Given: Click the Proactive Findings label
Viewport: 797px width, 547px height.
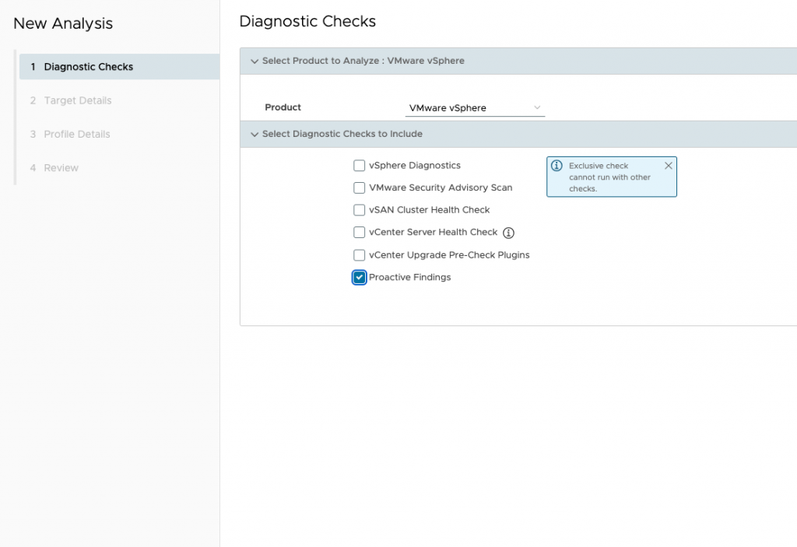Looking at the screenshot, I should 409,277.
